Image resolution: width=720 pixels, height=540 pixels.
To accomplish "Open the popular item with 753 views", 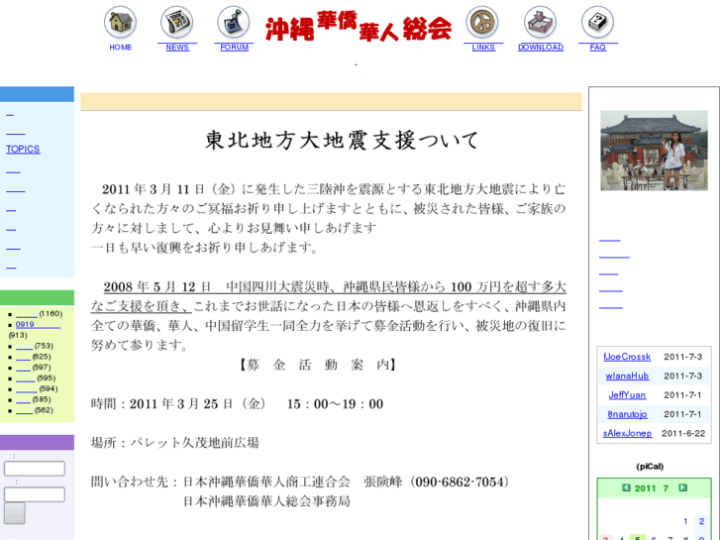I will [x=24, y=347].
